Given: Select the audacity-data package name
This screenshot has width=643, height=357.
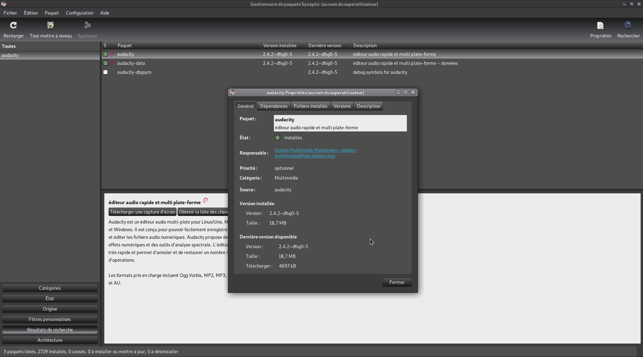Looking at the screenshot, I should (x=131, y=63).
